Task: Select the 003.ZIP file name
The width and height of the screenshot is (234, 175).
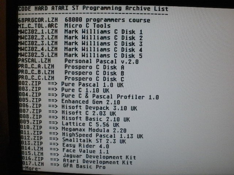Action: point(30,89)
